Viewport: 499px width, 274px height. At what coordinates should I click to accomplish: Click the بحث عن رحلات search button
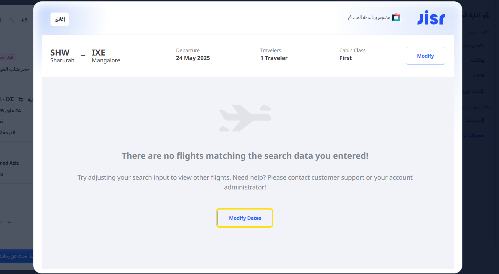tap(15, 256)
